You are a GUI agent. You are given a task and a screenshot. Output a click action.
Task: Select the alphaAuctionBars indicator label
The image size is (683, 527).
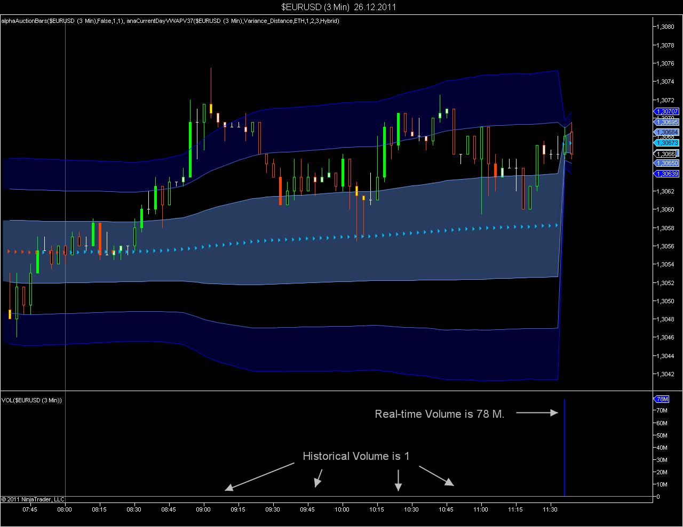[62, 21]
